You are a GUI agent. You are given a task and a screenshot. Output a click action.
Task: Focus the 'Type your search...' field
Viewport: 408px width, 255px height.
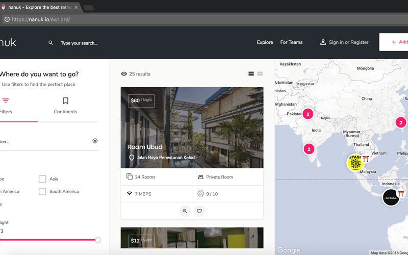(x=79, y=43)
